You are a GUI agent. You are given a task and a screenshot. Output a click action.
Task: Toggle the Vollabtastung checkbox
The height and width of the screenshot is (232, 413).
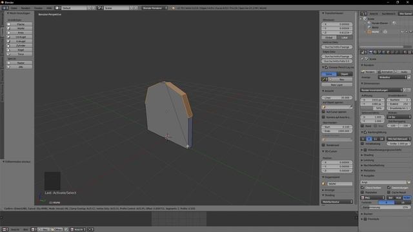tap(363, 144)
